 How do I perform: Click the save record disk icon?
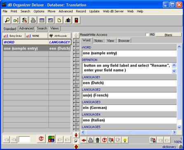[x=153, y=140]
